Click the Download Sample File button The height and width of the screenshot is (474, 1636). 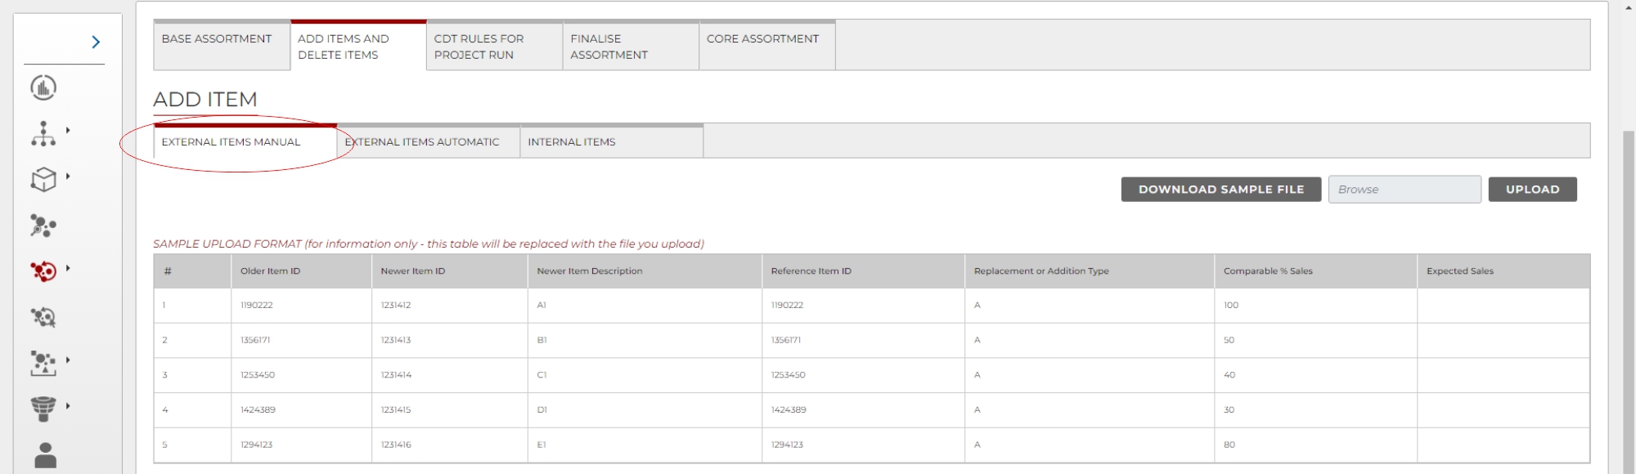click(1220, 190)
